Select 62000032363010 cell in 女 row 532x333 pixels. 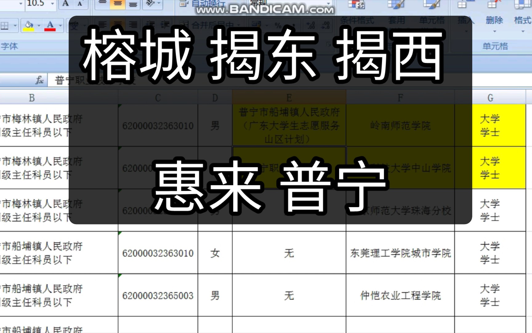coord(158,253)
